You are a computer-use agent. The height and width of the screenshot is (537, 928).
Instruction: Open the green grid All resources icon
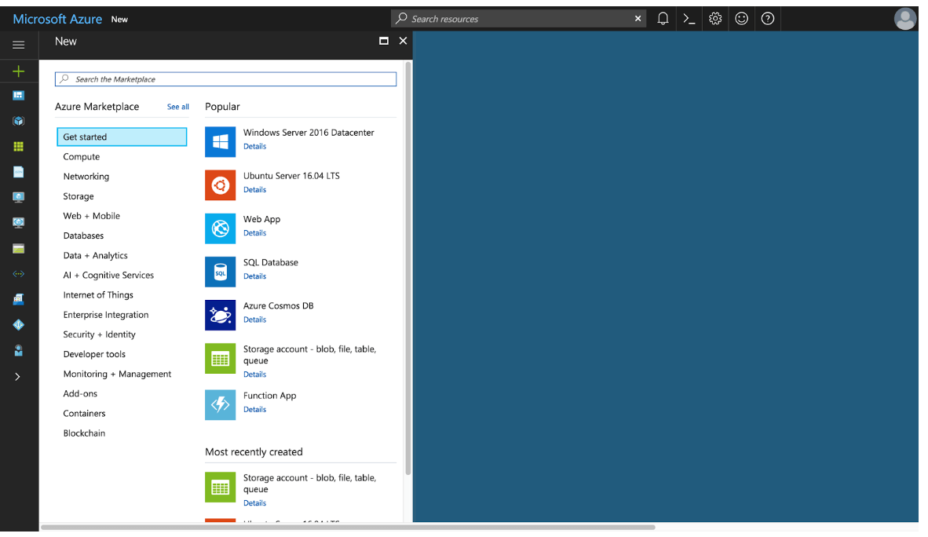tap(18, 146)
